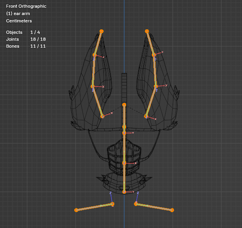This screenshot has height=228, width=242.
Task: Click the left ear's upper-middle joint
Action: pyautogui.click(x=94, y=55)
